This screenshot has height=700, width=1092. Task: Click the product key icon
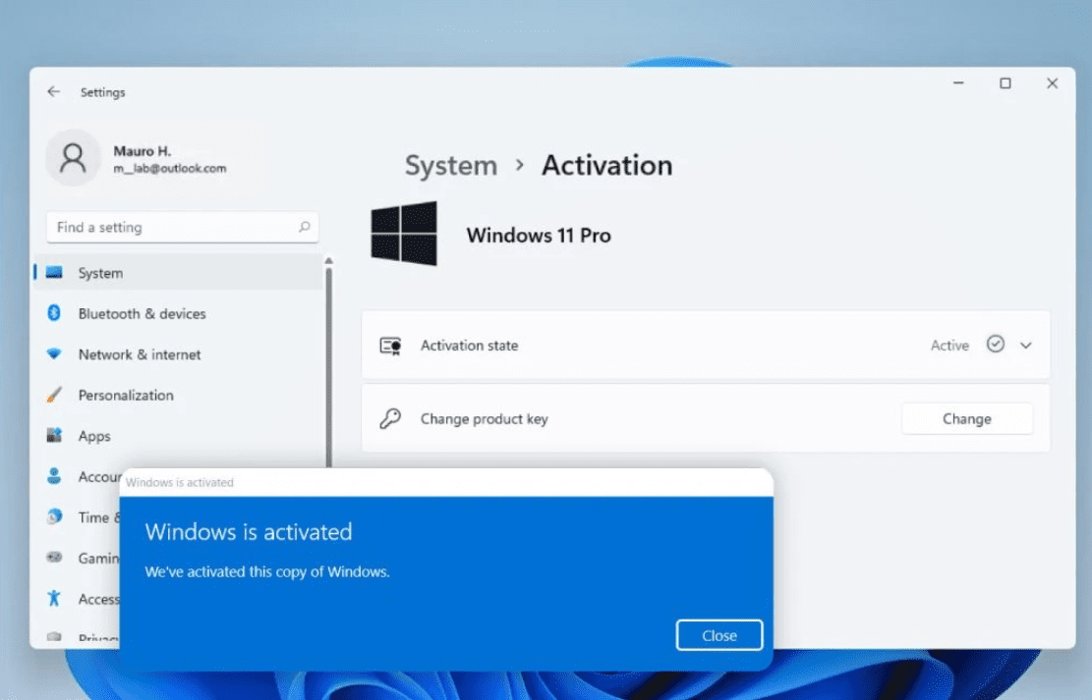390,419
